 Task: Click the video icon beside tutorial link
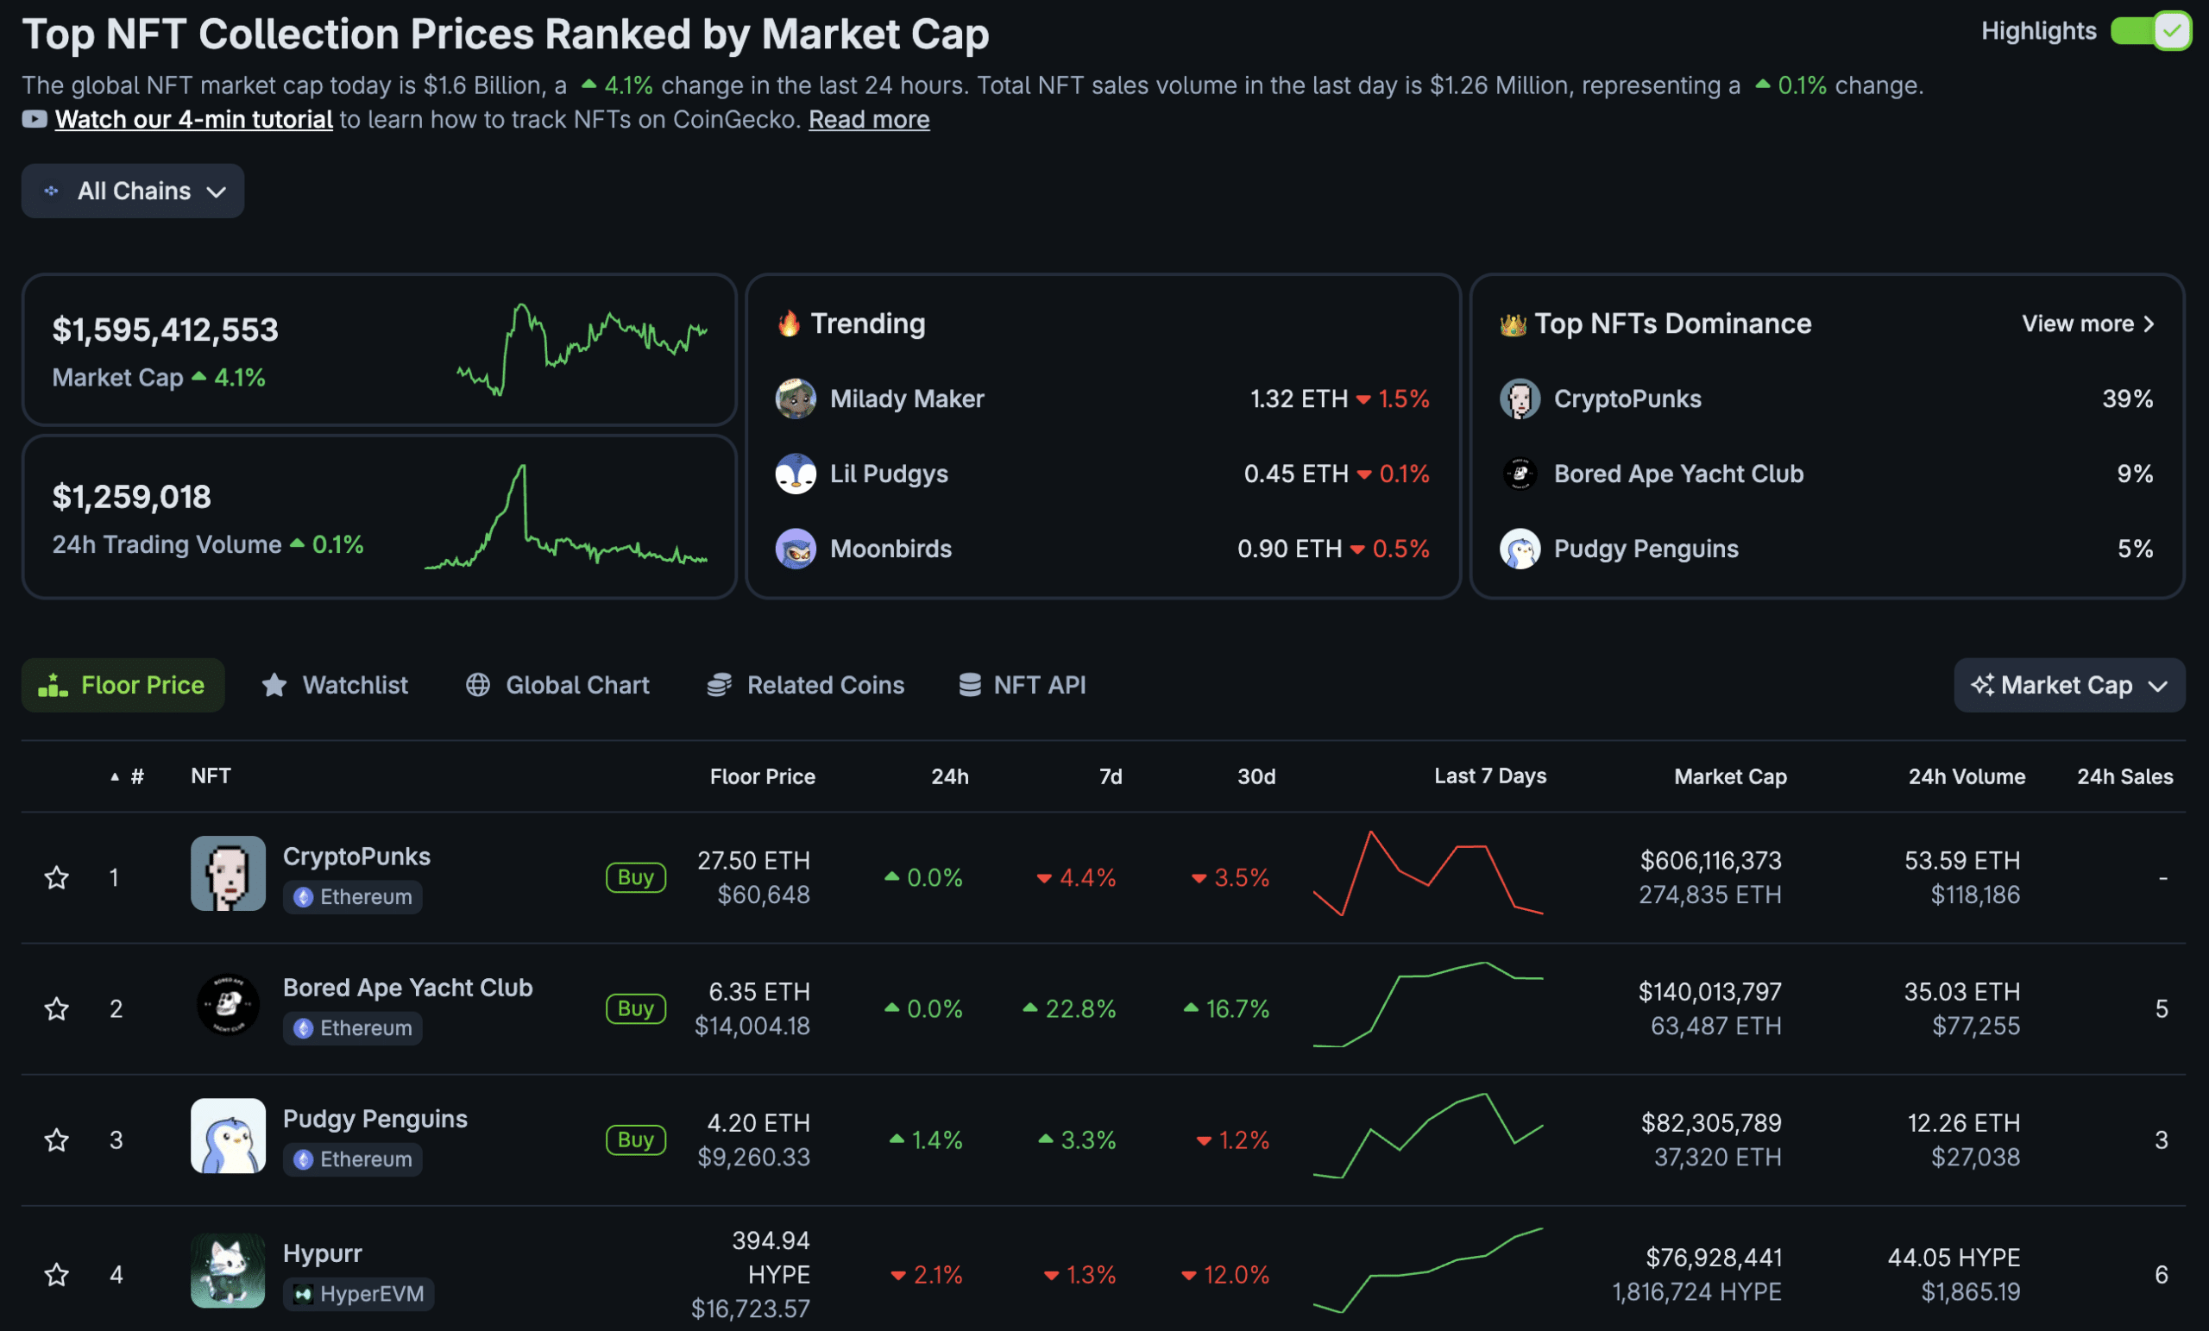34,119
